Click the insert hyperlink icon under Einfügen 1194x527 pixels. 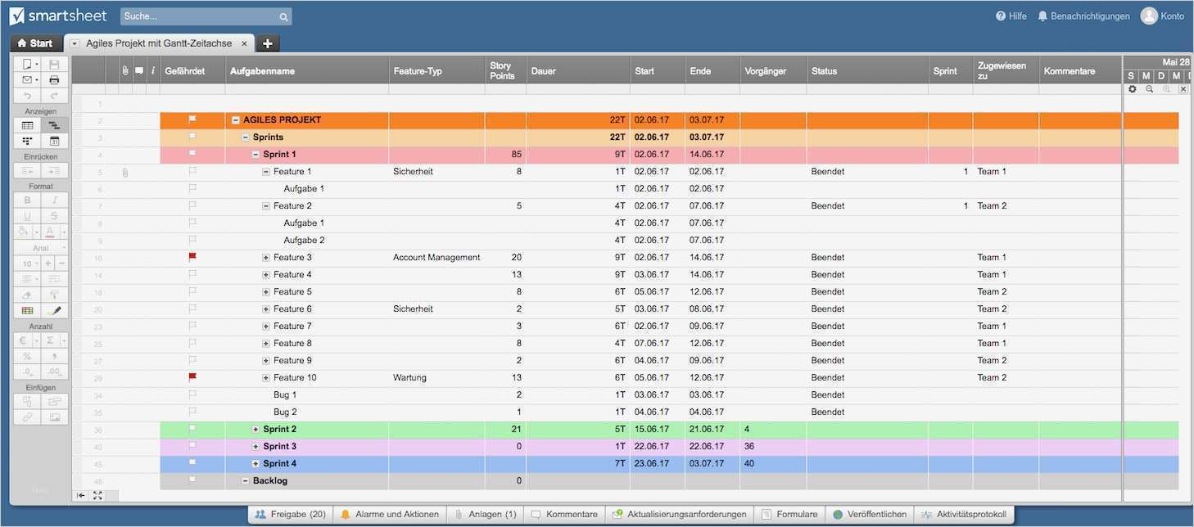(x=27, y=417)
